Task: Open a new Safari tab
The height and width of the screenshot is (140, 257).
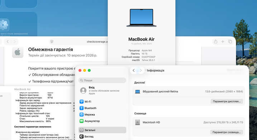Action: coord(223,42)
